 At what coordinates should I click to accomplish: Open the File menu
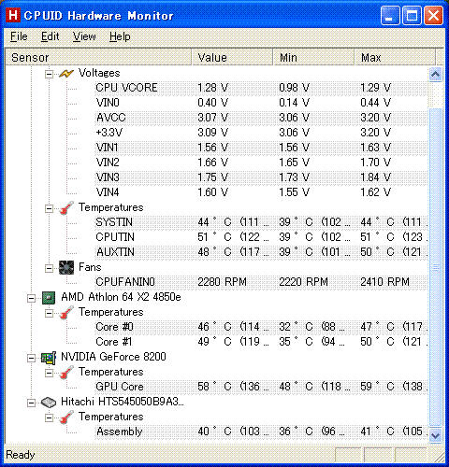tap(19, 36)
